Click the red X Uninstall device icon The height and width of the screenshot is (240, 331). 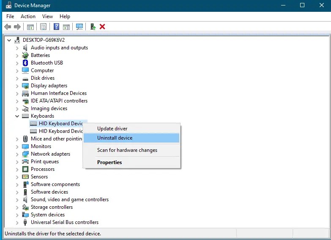tap(102, 27)
